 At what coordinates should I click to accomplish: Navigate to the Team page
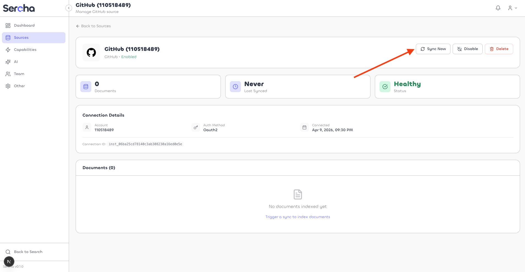pos(19,74)
